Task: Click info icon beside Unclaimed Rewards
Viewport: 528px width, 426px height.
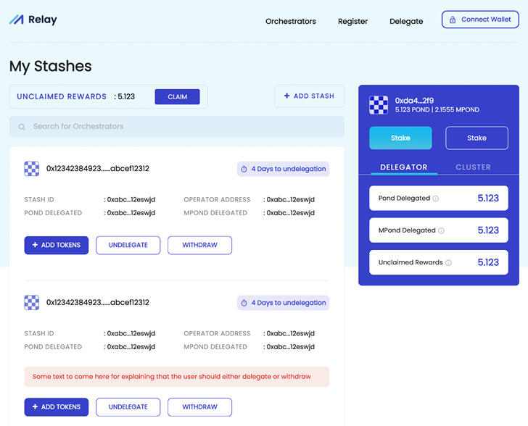Action: (x=448, y=263)
